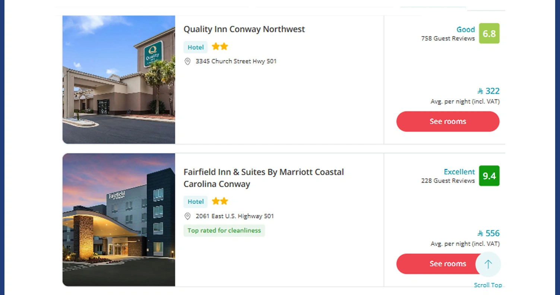Expand 758 Guest Reviews for Quality Inn

click(447, 38)
